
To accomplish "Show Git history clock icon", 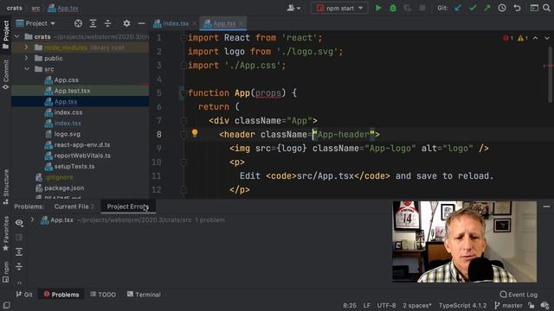I will click(x=502, y=8).
